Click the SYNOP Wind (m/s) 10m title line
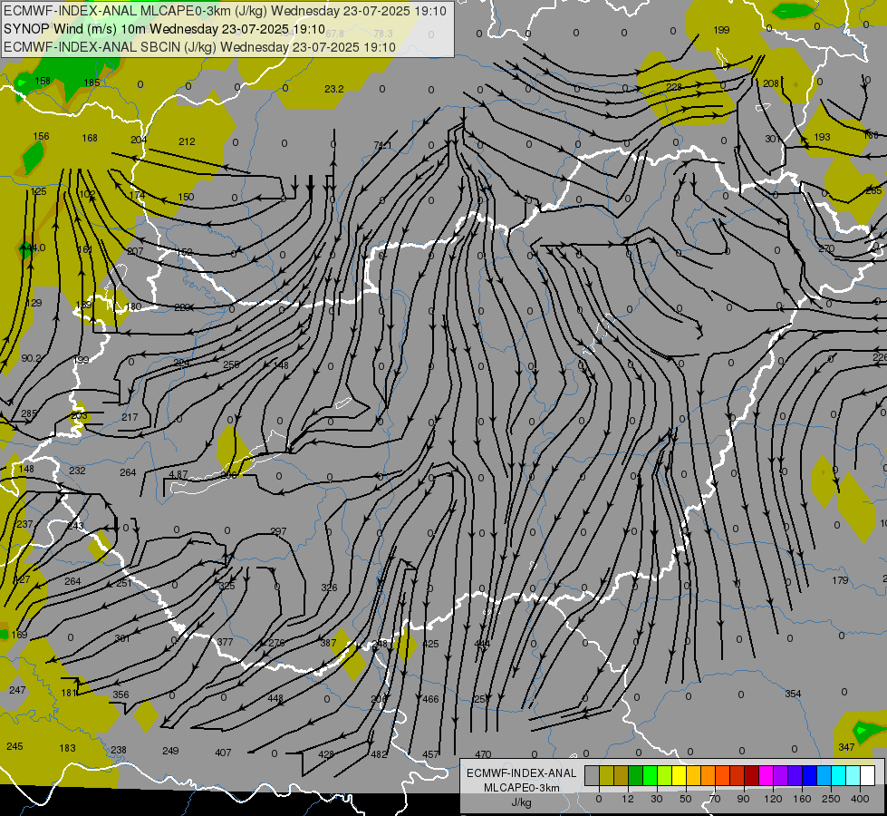 coord(164,29)
